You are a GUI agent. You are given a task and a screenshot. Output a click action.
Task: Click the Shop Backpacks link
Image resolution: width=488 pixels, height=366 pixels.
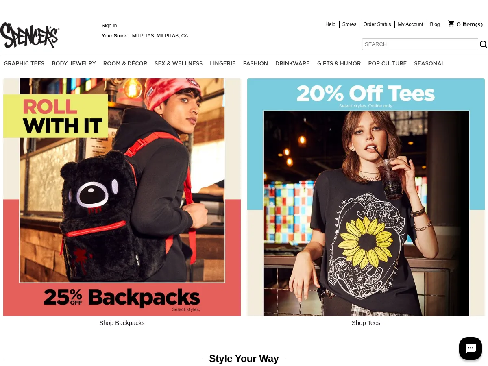tap(122, 323)
